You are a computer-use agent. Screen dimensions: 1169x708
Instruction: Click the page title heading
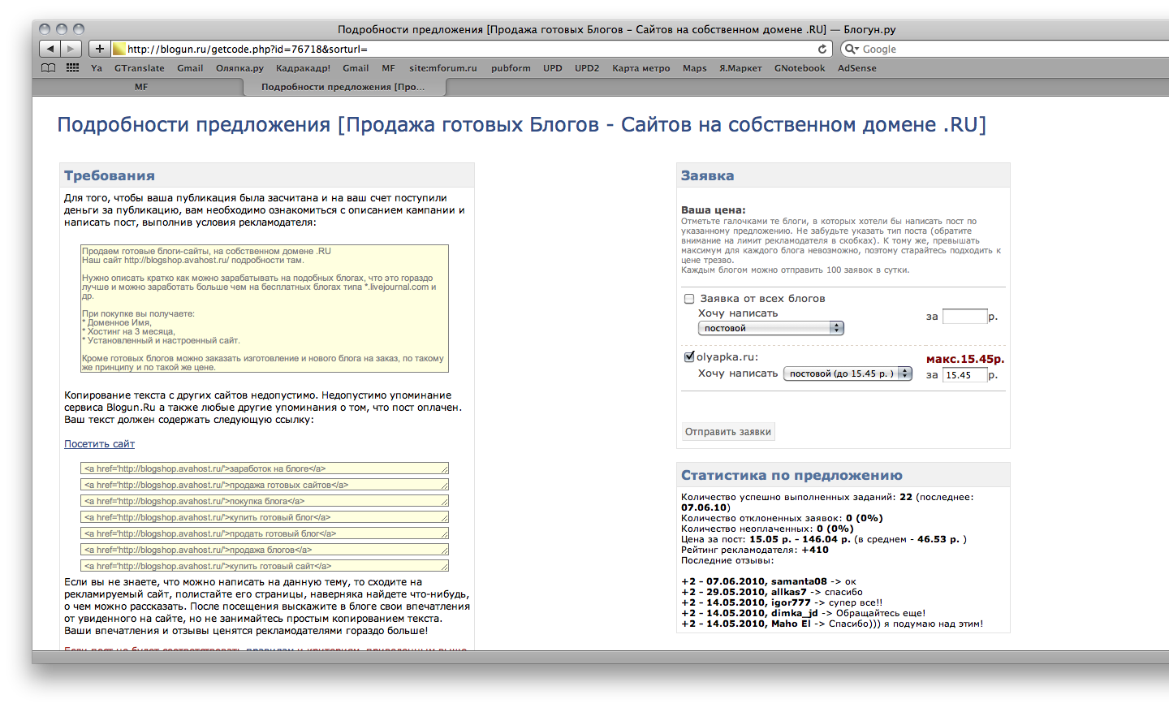tap(521, 125)
